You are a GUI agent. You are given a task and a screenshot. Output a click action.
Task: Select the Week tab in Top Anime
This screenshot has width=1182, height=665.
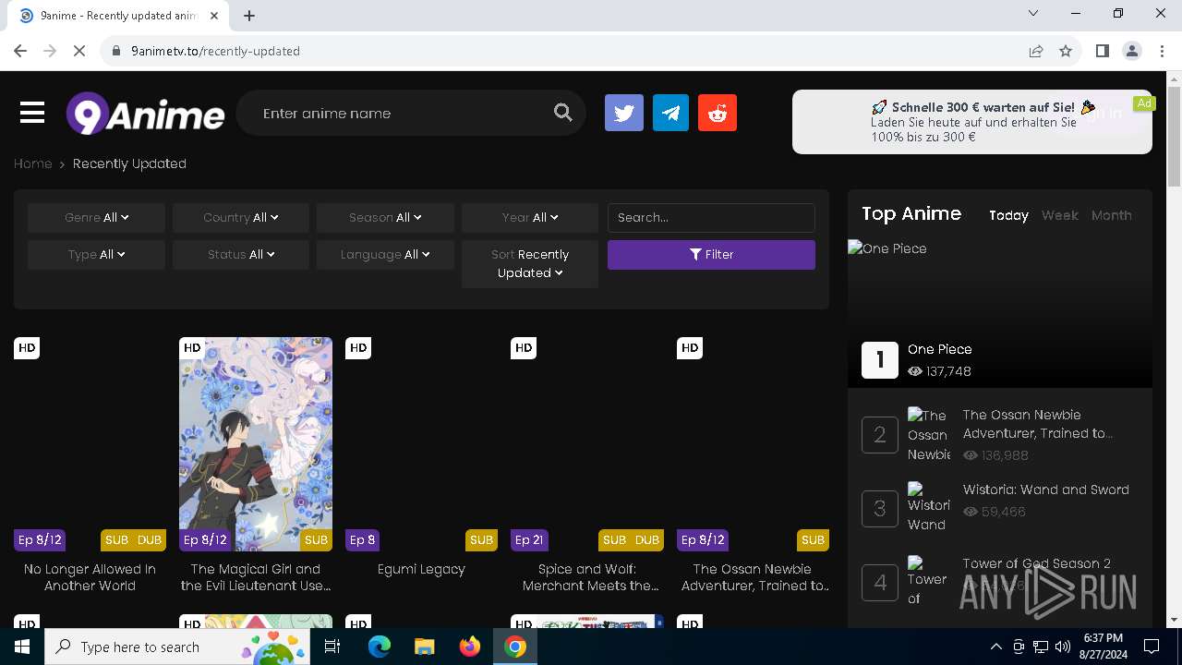(x=1059, y=215)
